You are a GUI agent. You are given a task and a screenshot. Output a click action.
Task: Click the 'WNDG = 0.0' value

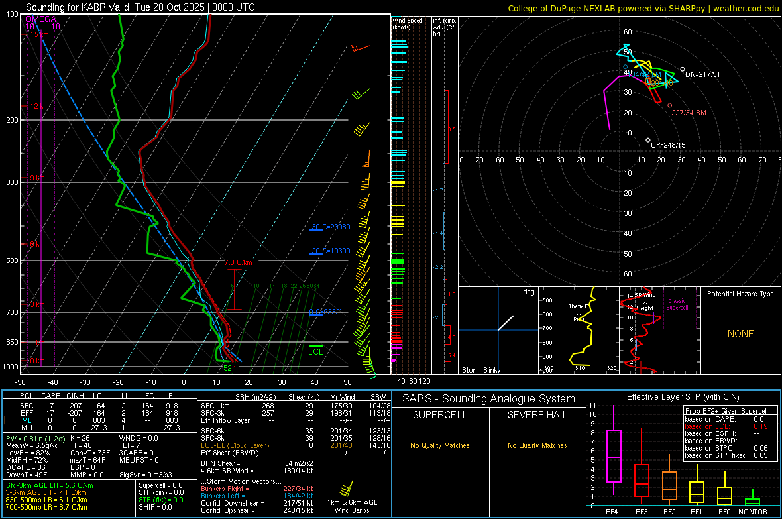[x=139, y=438]
